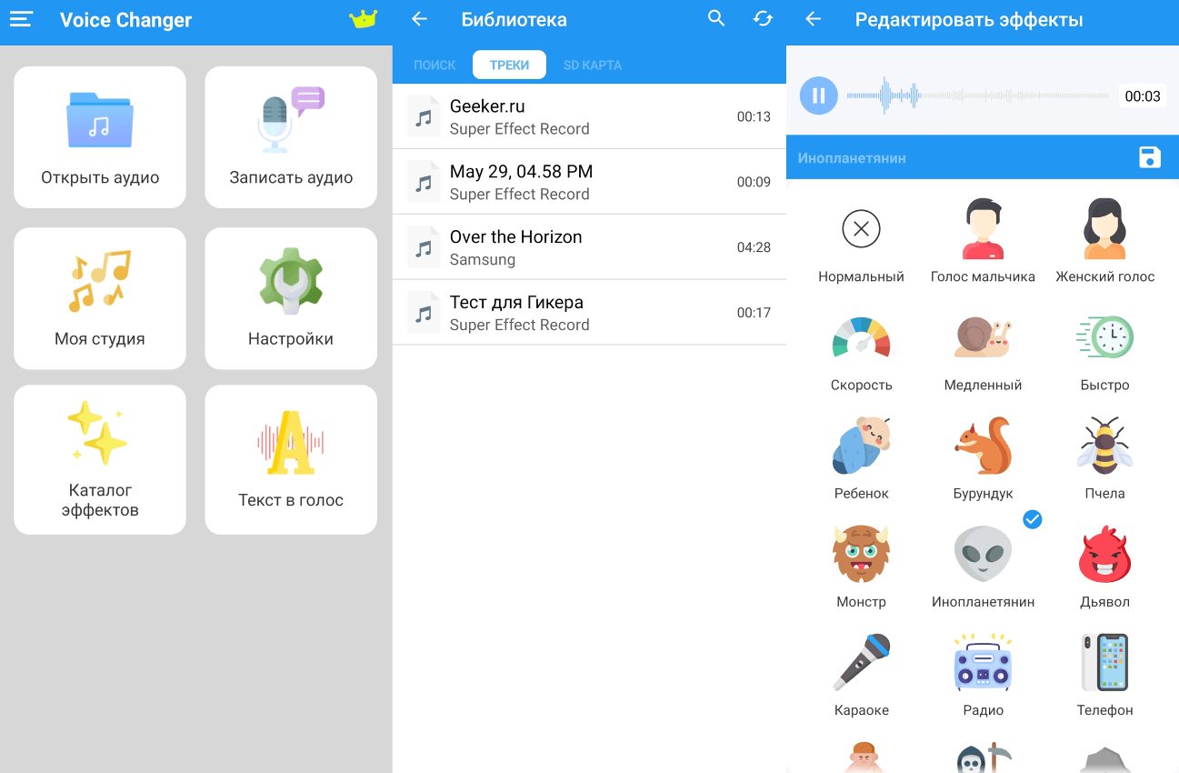Pause the audio preview playback

(819, 95)
